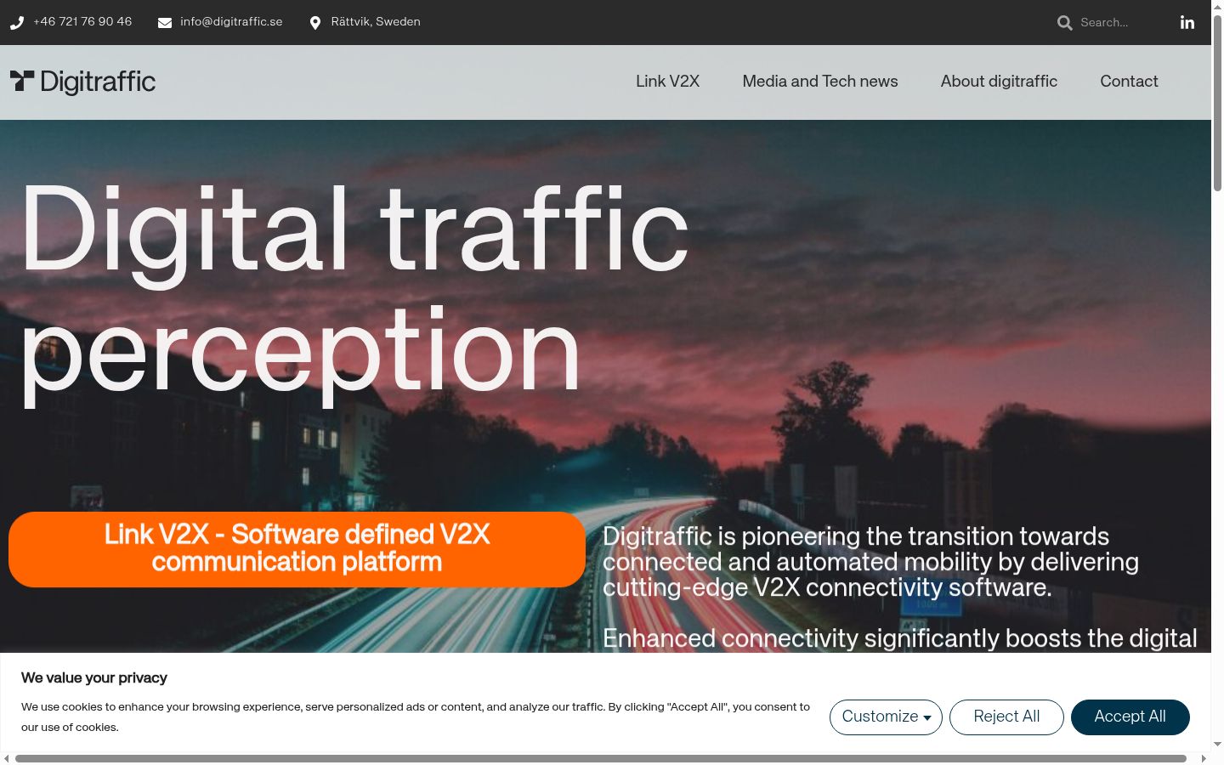Click the scroll-down arrow

coord(1217,745)
